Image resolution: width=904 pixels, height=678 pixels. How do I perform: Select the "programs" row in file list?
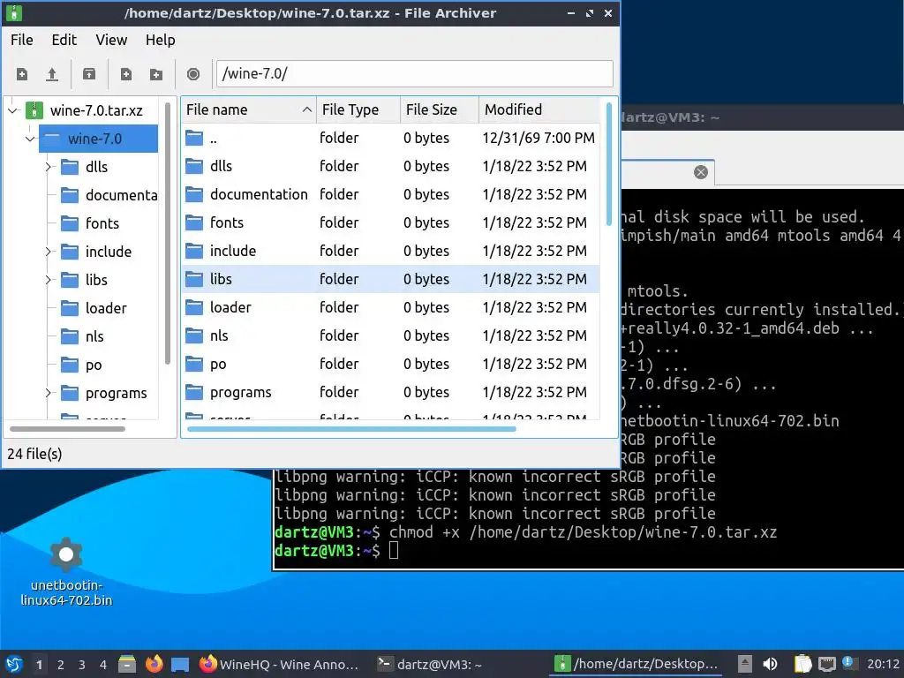point(390,392)
